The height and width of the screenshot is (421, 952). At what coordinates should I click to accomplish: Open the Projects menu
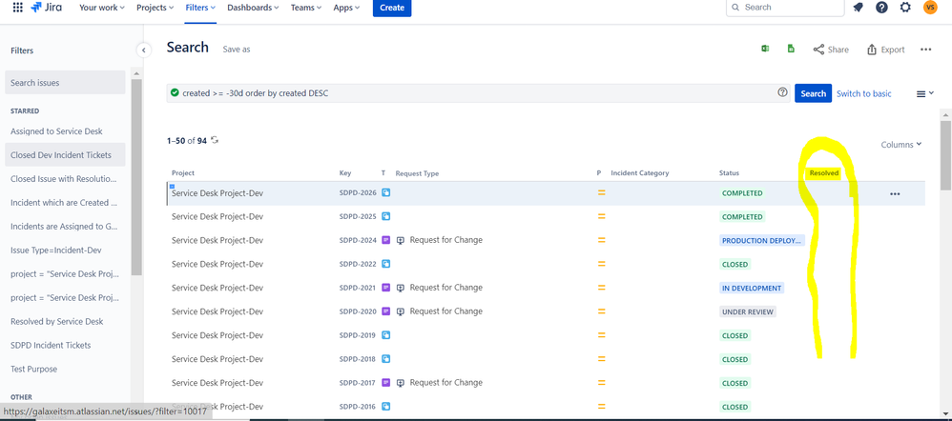(x=156, y=8)
